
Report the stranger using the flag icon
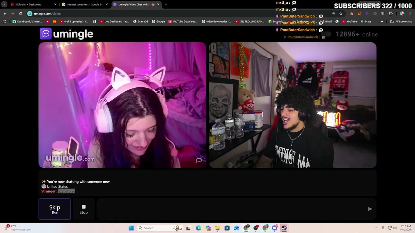click(x=199, y=160)
